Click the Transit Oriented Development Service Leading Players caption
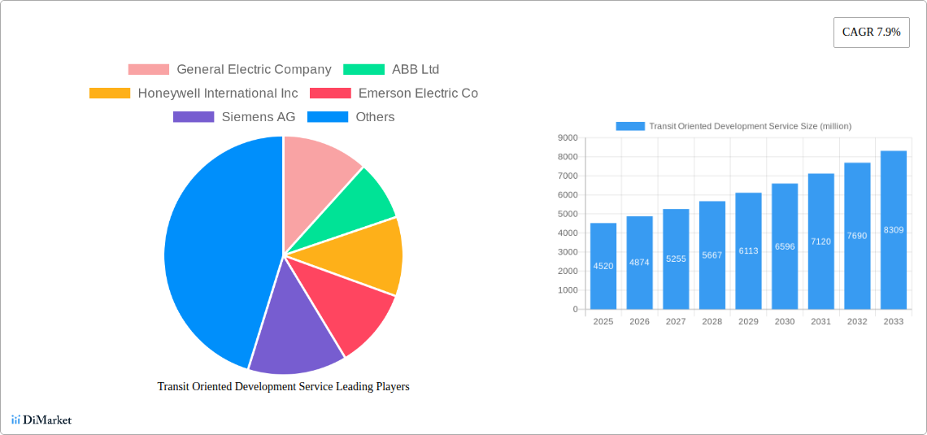927x435 pixels. (x=283, y=387)
